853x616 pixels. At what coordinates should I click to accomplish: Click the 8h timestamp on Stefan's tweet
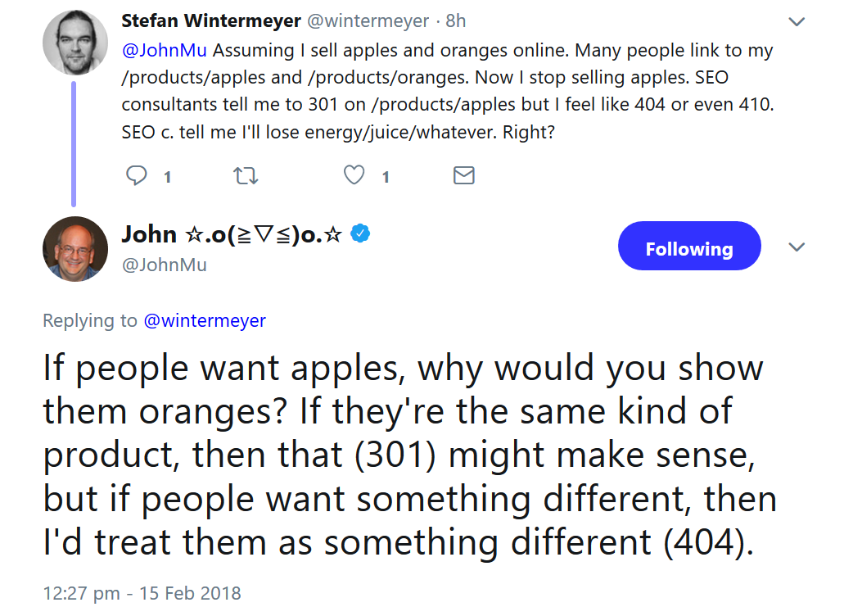456,20
